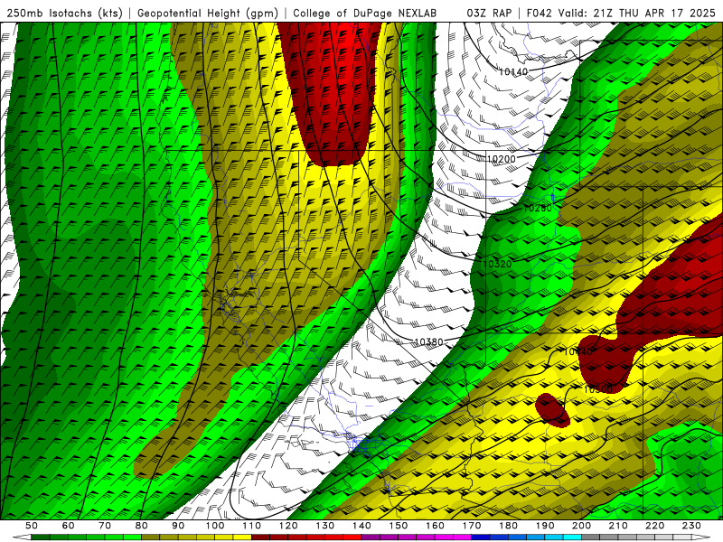Click the 200 value on color scale
The height and width of the screenshot is (542, 723).
click(x=582, y=526)
